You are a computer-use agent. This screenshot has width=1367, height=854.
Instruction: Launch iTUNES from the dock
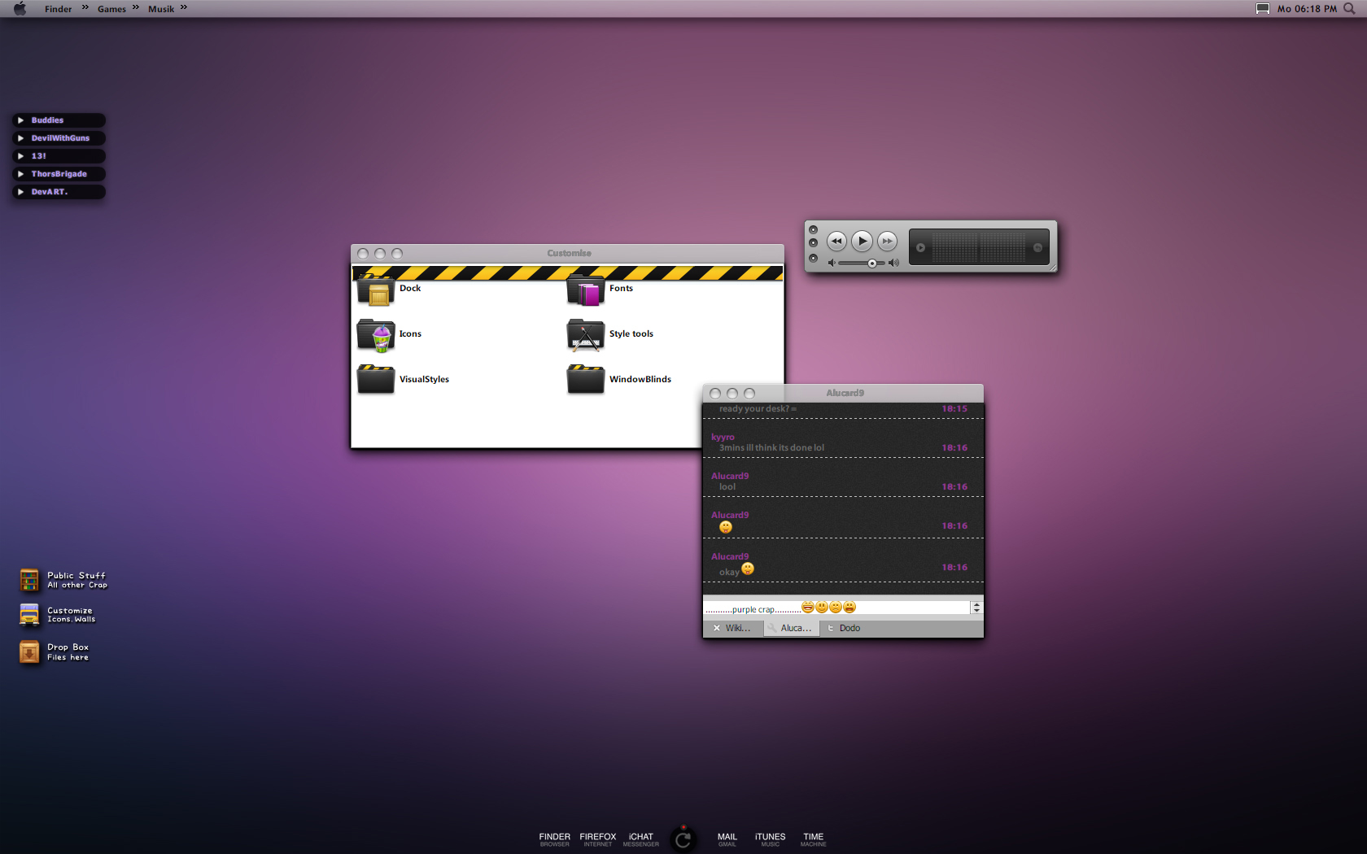click(x=771, y=839)
